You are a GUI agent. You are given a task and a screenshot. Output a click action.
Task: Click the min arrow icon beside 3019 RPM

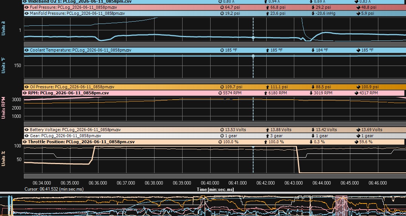pyautogui.click(x=311, y=93)
